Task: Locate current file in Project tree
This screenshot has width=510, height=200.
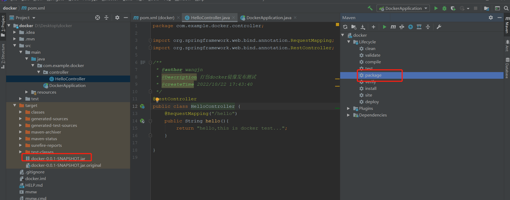Action: point(98,18)
